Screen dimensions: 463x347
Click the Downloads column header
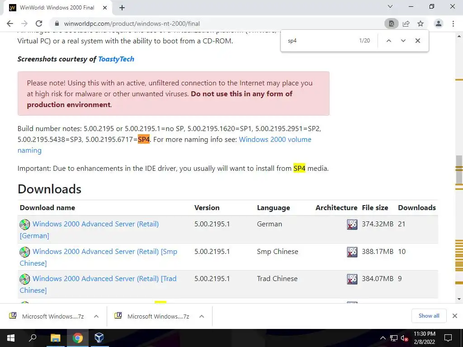pyautogui.click(x=417, y=208)
